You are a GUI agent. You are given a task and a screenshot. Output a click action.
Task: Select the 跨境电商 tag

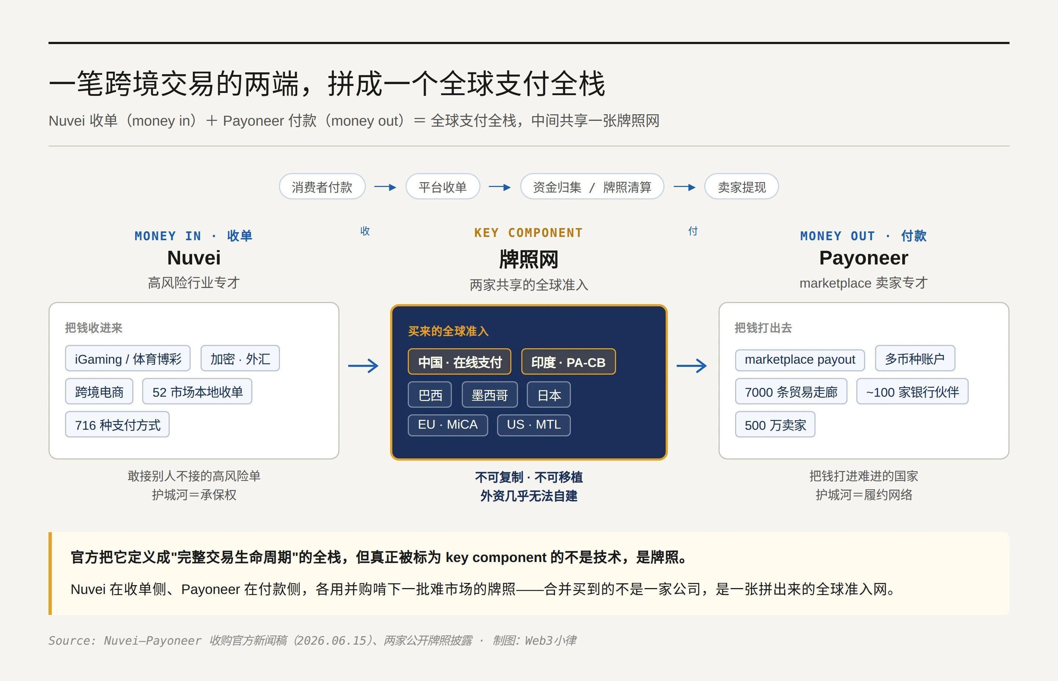[99, 391]
